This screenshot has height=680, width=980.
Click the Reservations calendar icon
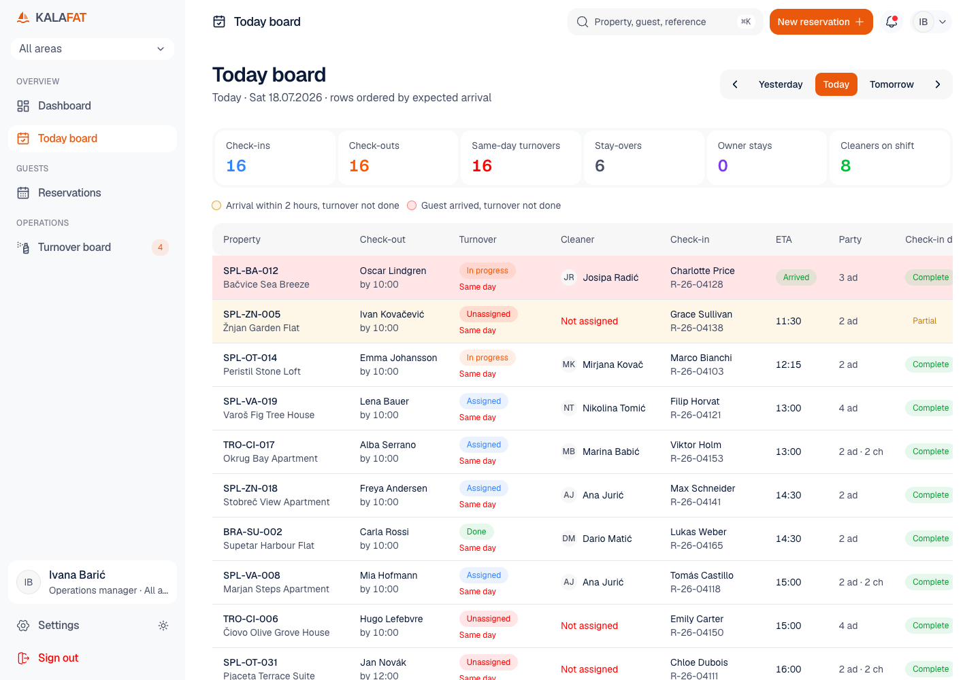click(23, 193)
